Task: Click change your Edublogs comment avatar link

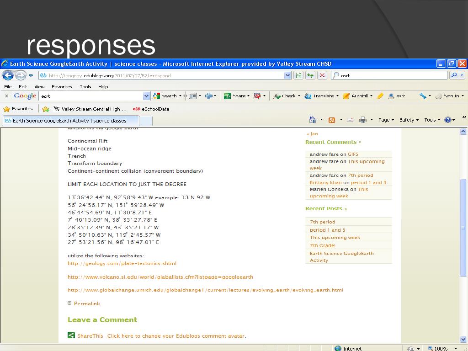Action: (176, 336)
